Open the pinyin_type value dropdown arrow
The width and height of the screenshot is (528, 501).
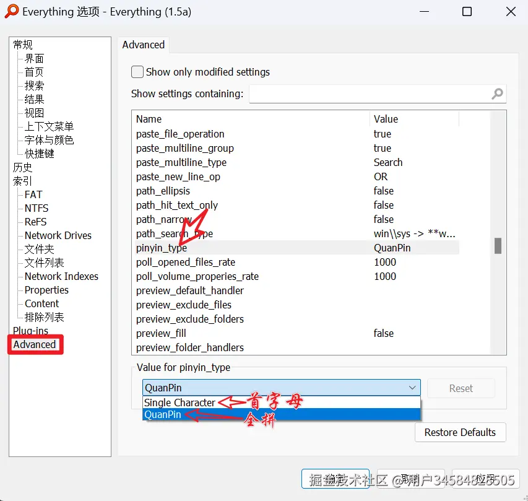[x=412, y=388]
